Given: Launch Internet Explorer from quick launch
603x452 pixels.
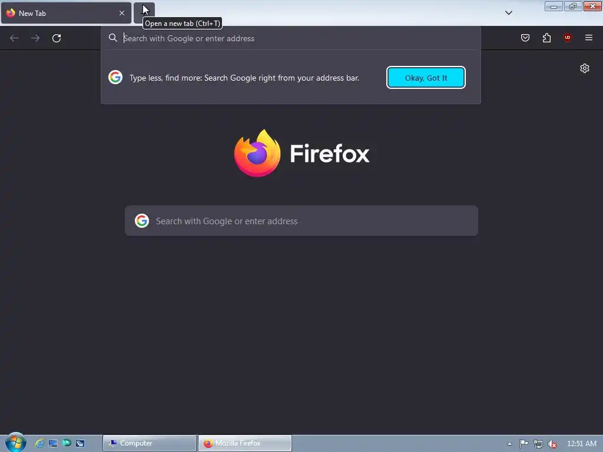Looking at the screenshot, I should [x=39, y=443].
